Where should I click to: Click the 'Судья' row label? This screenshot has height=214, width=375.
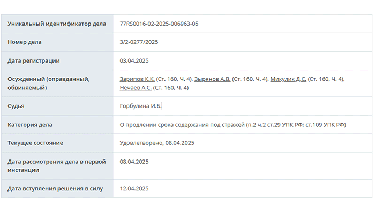(16, 106)
